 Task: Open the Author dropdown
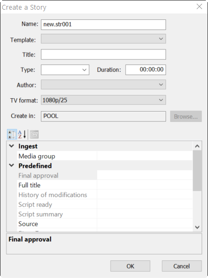[x=103, y=84]
